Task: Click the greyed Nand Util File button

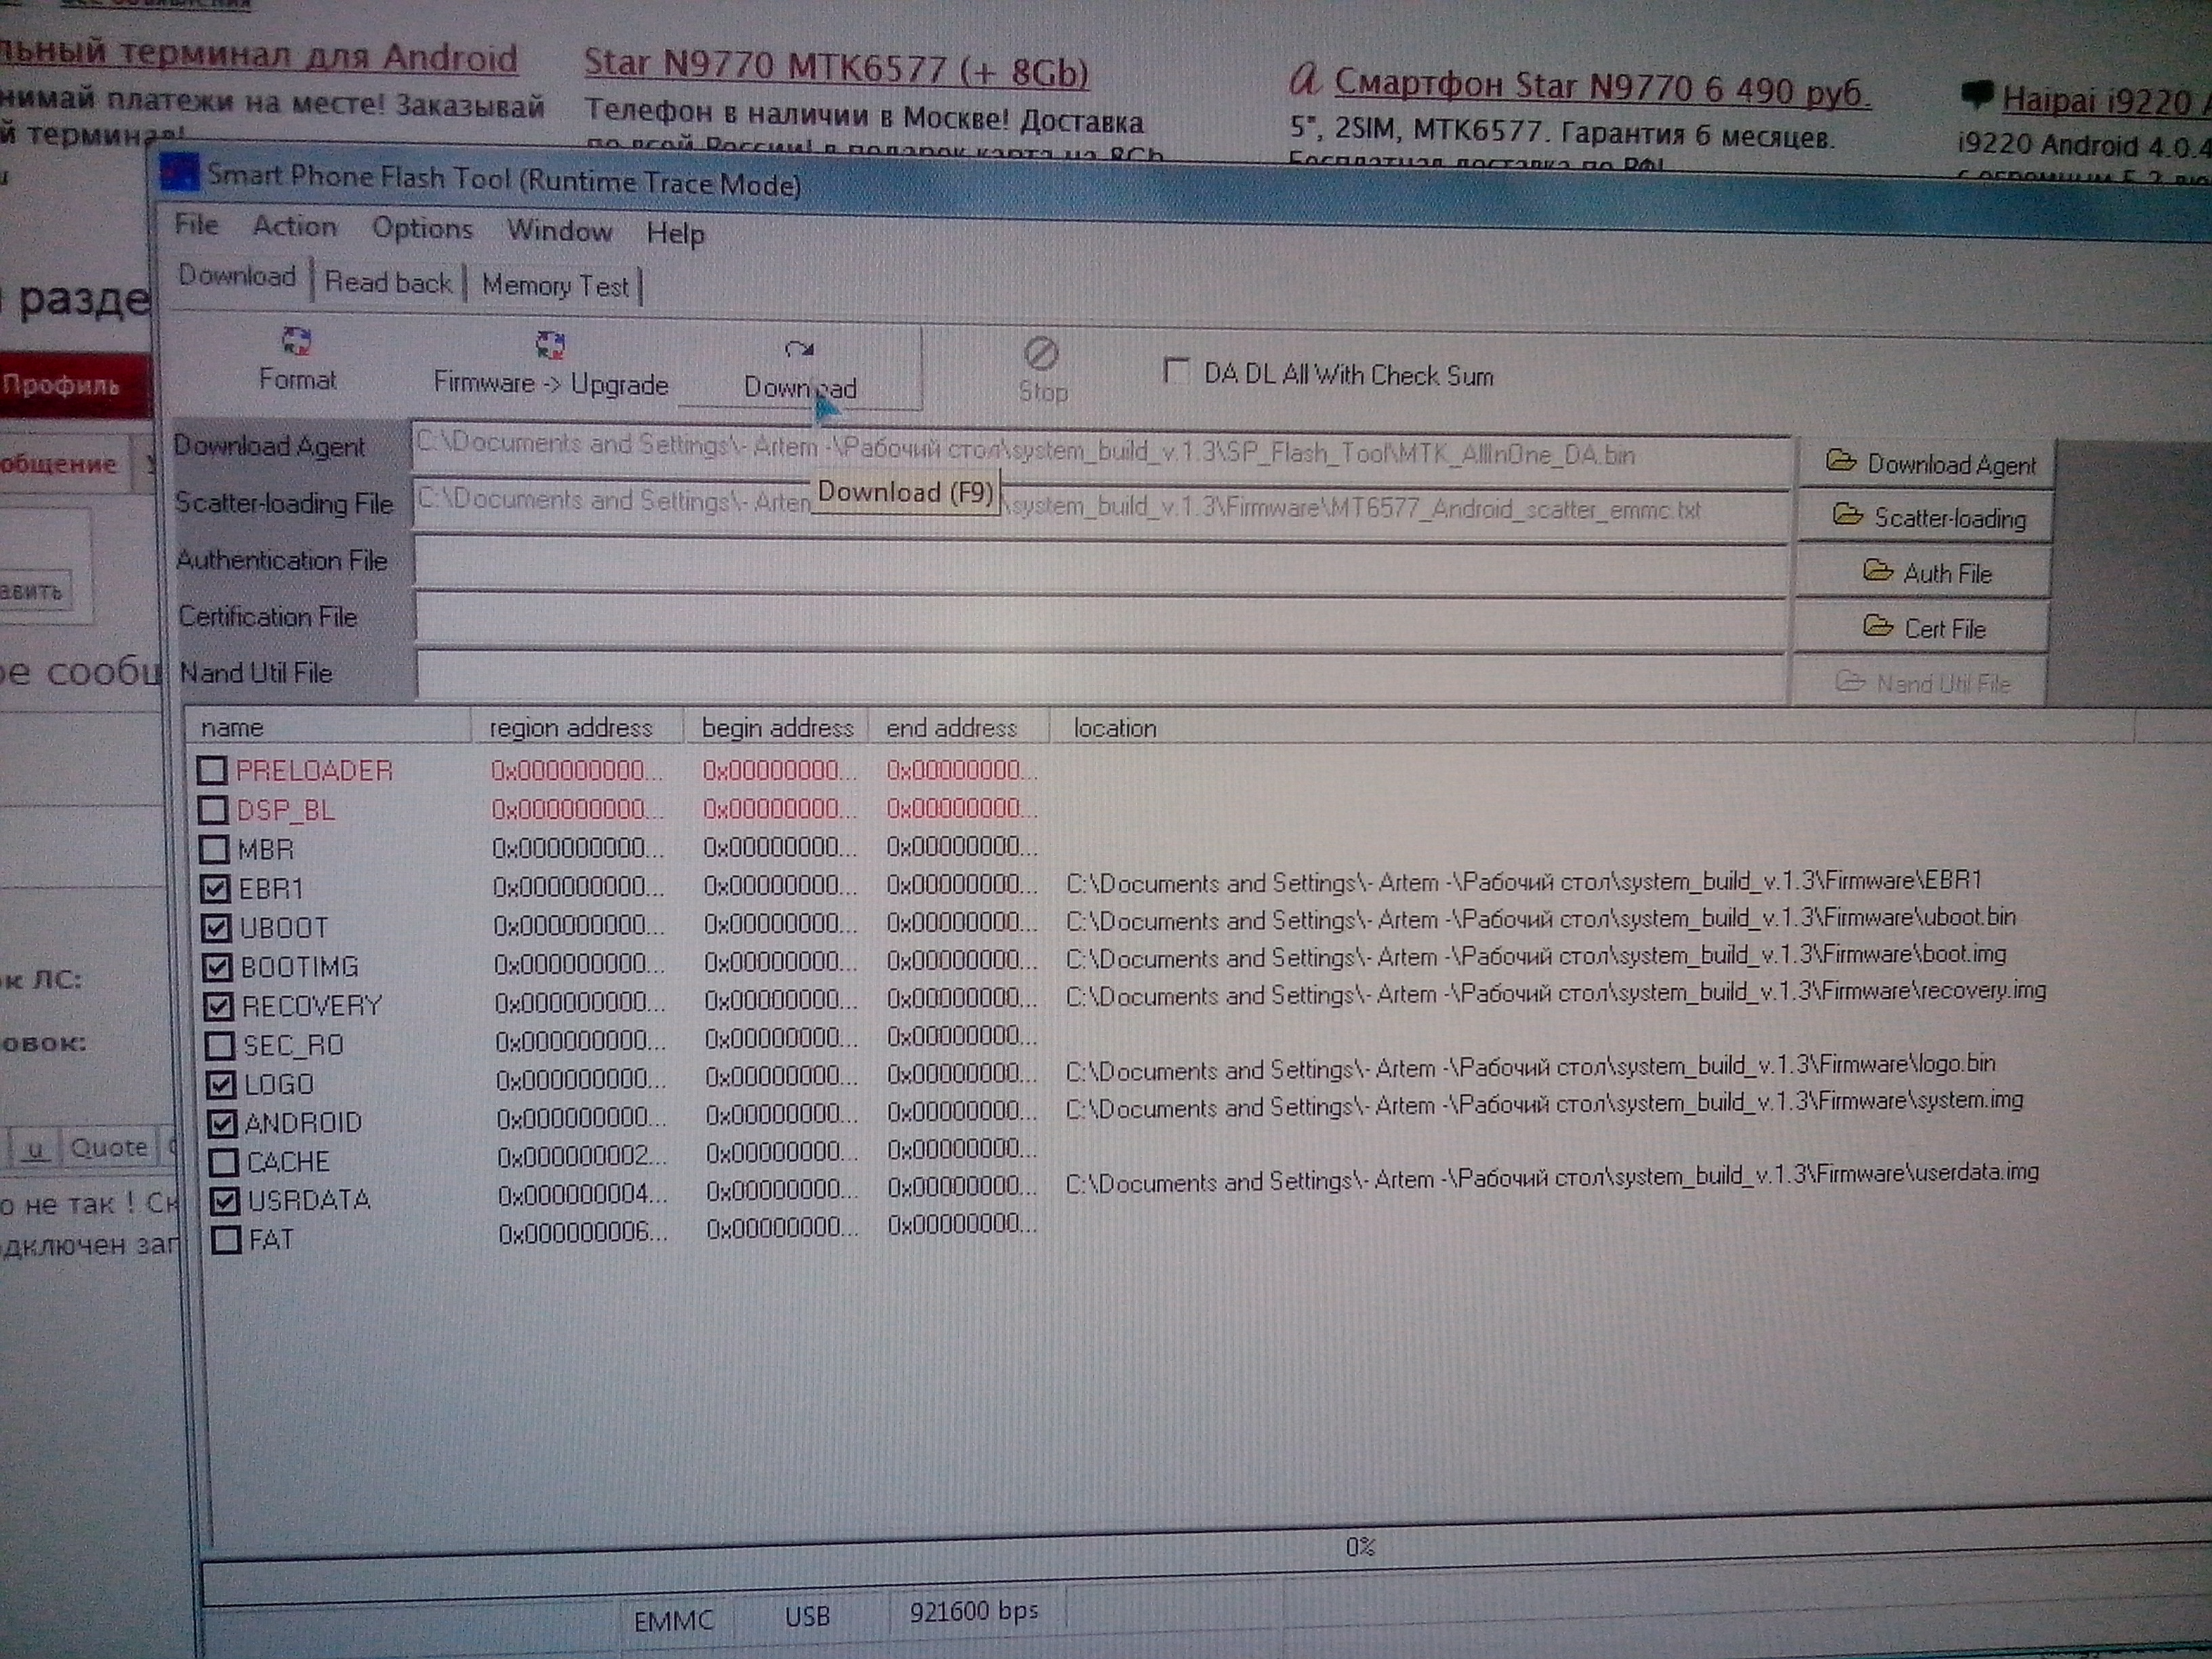Action: pyautogui.click(x=1920, y=683)
